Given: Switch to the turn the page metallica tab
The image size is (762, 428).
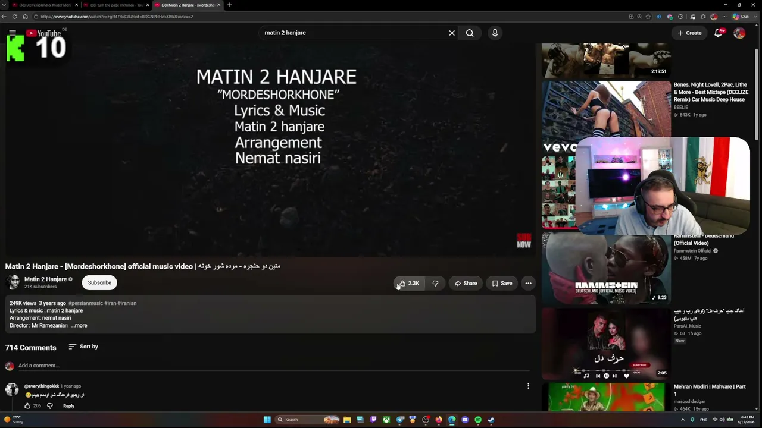Looking at the screenshot, I should pyautogui.click(x=116, y=5).
